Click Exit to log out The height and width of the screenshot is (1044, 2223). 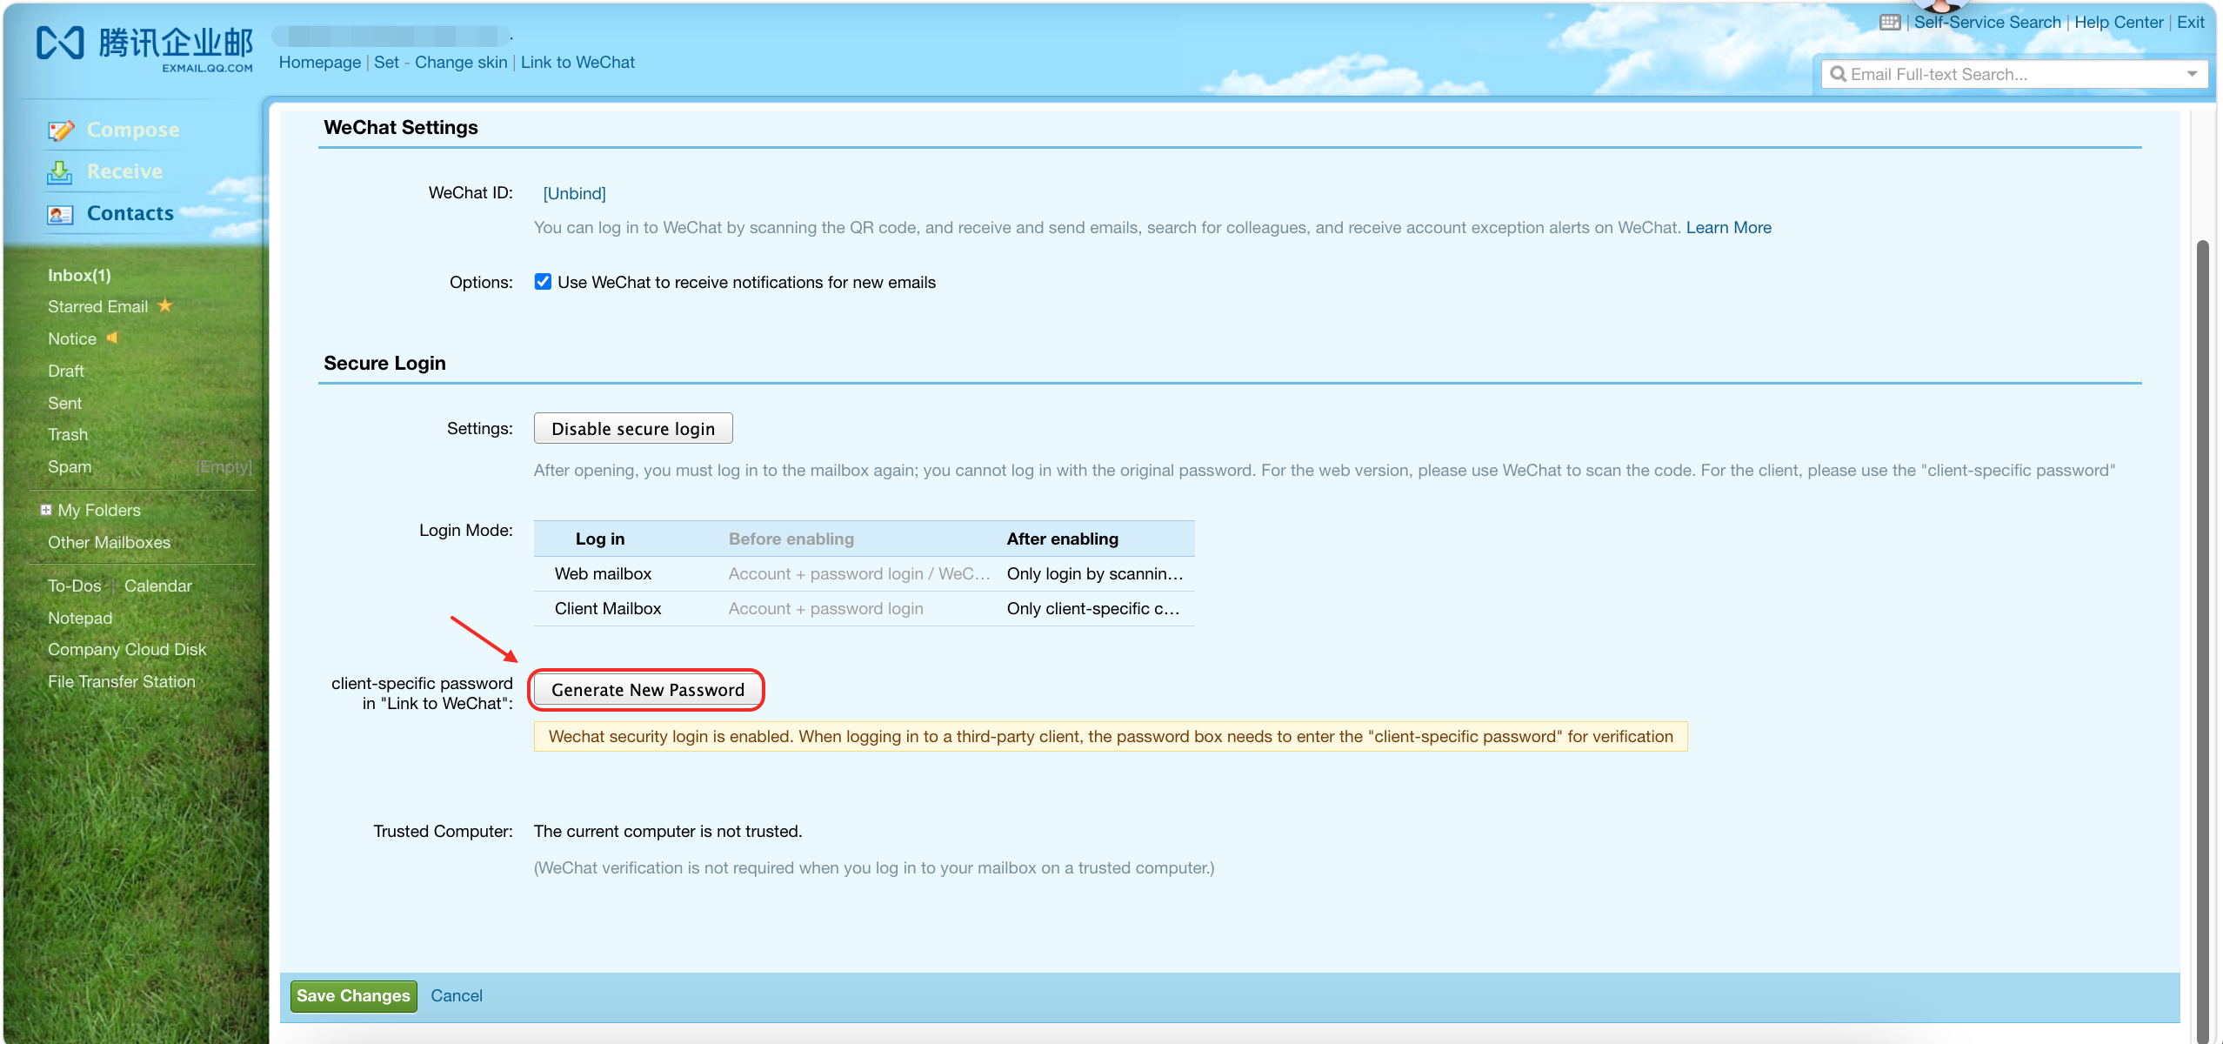click(x=2190, y=22)
